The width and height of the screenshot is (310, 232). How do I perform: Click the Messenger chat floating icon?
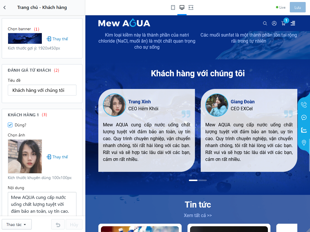point(304,117)
